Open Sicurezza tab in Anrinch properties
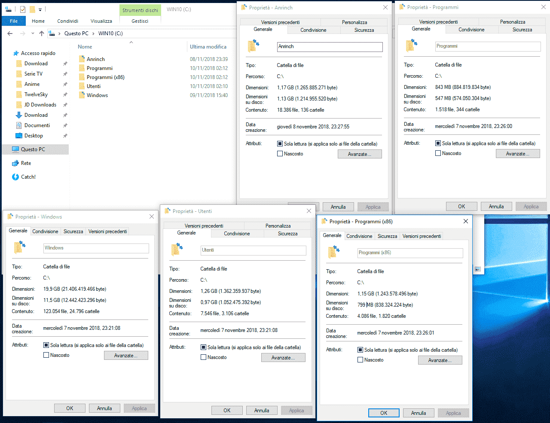Screen dimensions: 550x423 [x=364, y=30]
